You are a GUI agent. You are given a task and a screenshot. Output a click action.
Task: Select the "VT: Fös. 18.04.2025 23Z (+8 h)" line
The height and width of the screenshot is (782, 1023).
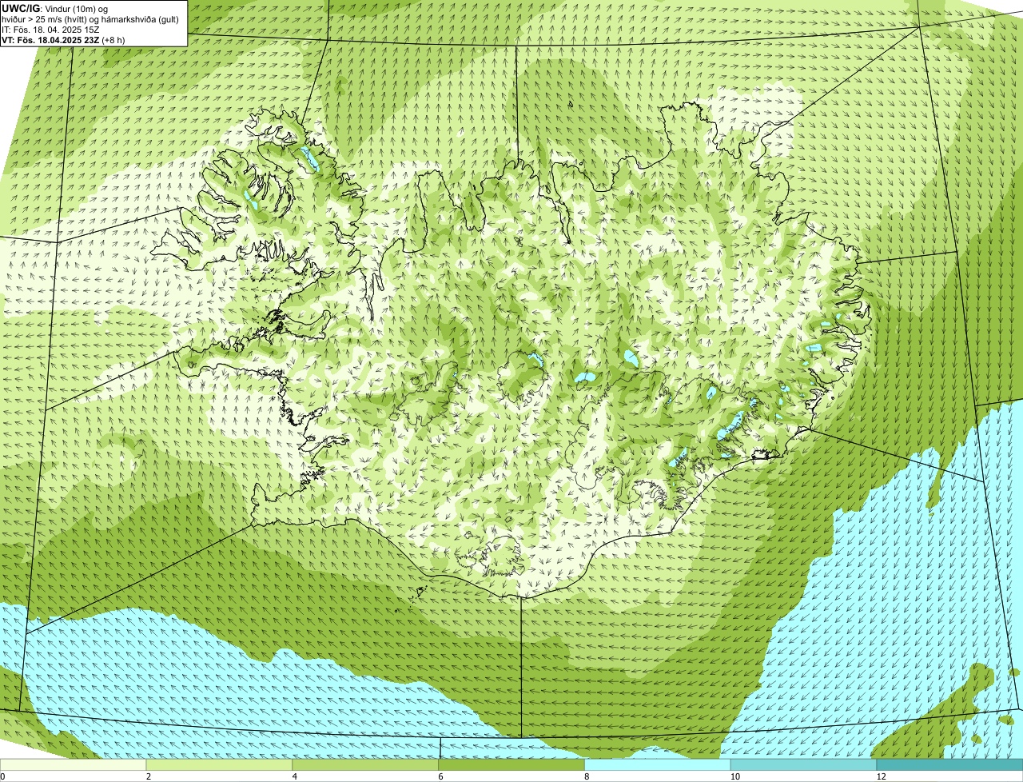(63, 40)
